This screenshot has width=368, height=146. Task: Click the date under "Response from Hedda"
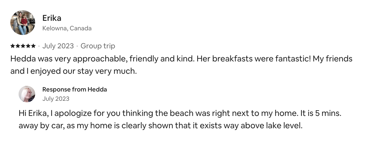(x=56, y=99)
